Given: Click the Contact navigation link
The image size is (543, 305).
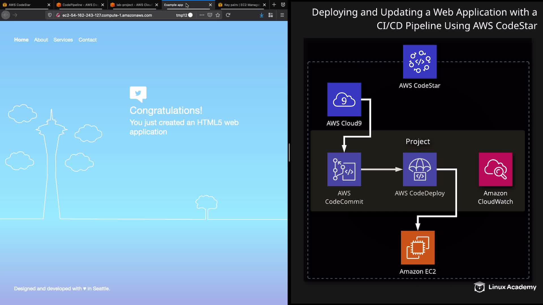Looking at the screenshot, I should [87, 40].
